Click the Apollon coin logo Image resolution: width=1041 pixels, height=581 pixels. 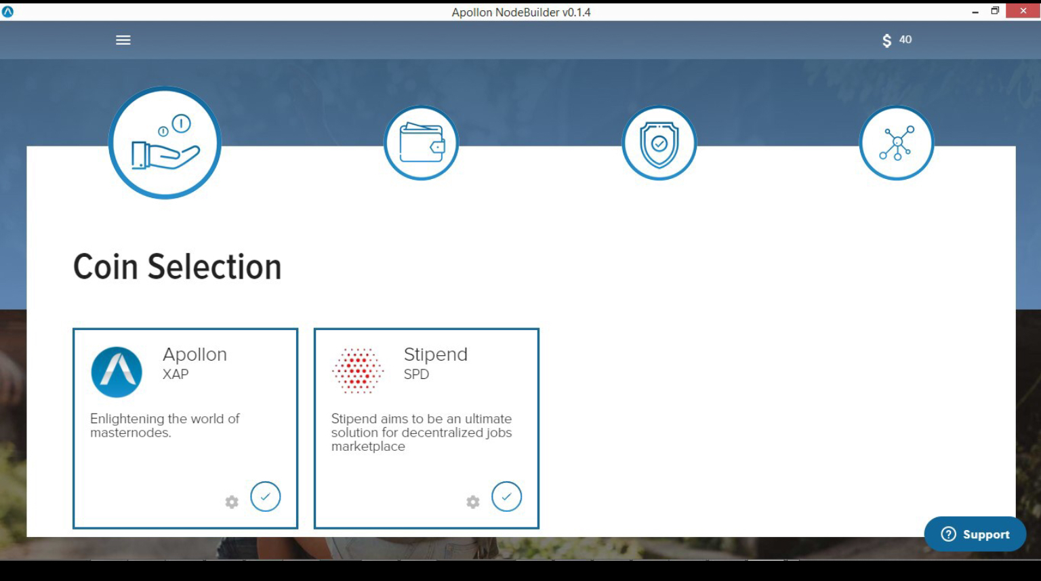tap(117, 372)
